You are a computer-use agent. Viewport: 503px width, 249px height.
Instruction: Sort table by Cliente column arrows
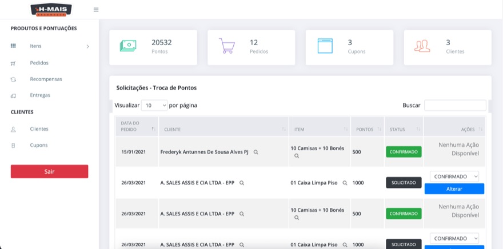click(x=284, y=129)
